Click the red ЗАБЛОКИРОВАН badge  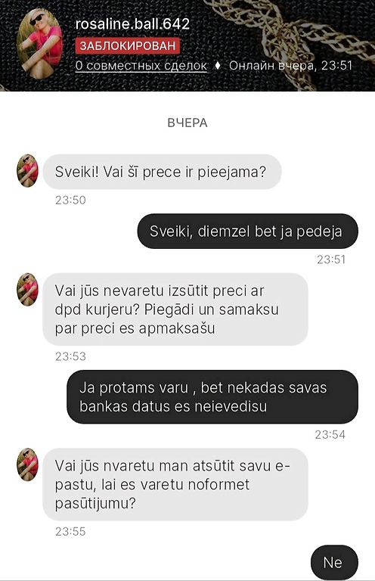pyautogui.click(x=128, y=45)
